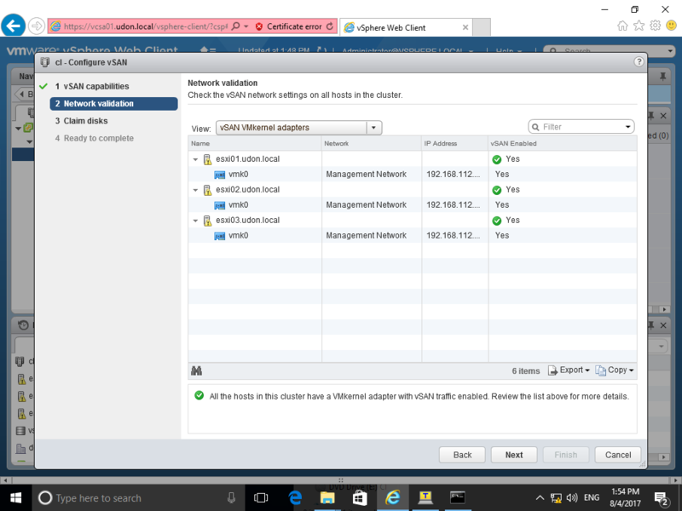The image size is (682, 511).
Task: Click the esxi03.udon.local host icon
Action: coord(207,221)
